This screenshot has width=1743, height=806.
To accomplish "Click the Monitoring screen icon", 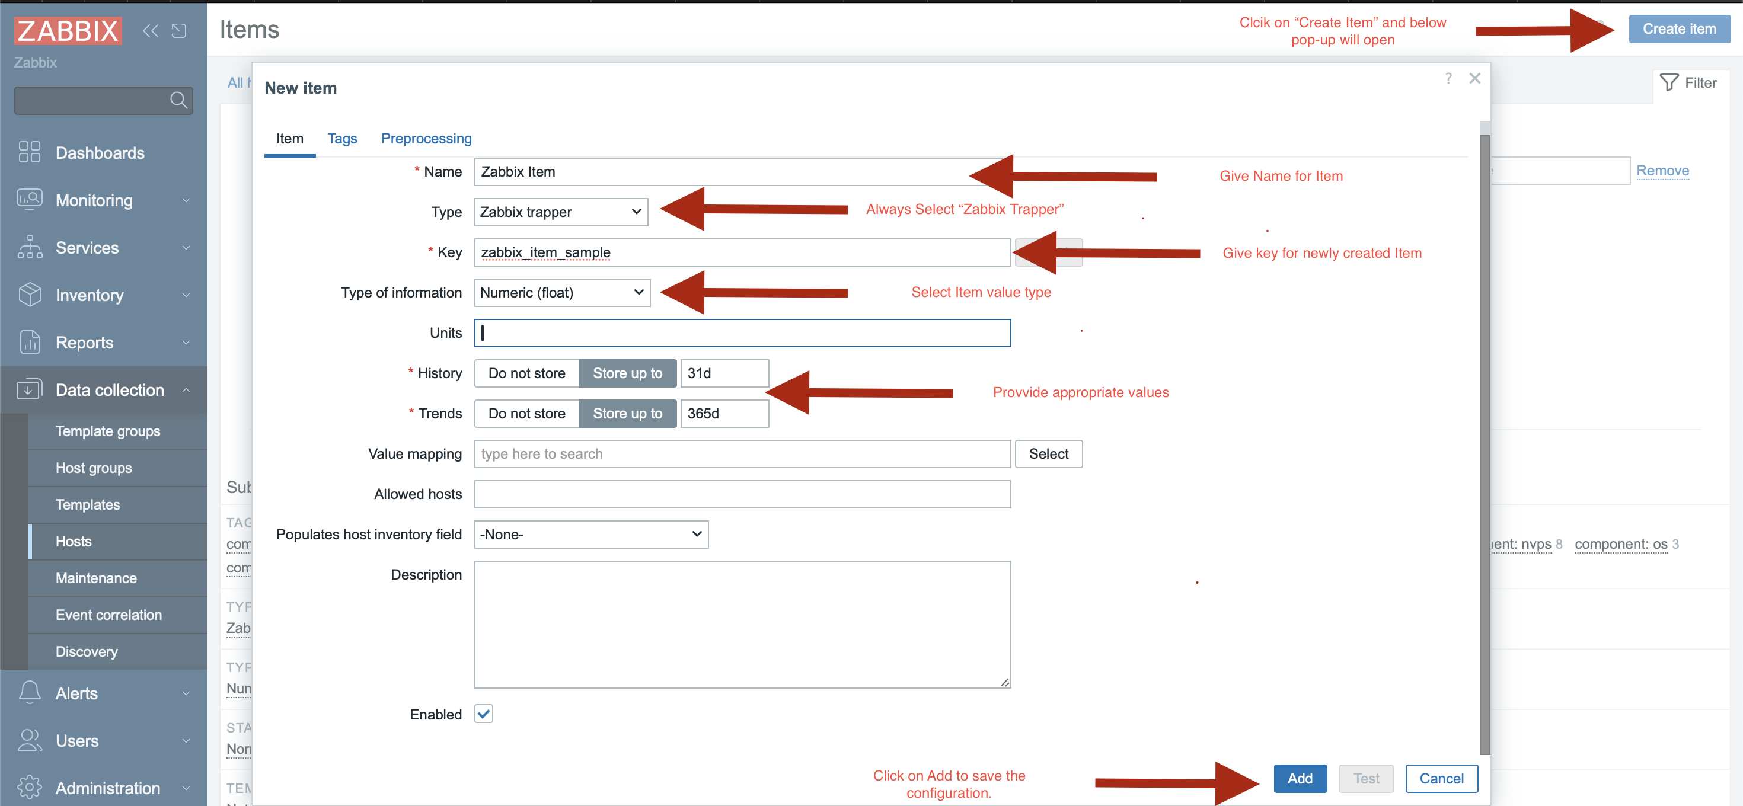I will point(29,200).
